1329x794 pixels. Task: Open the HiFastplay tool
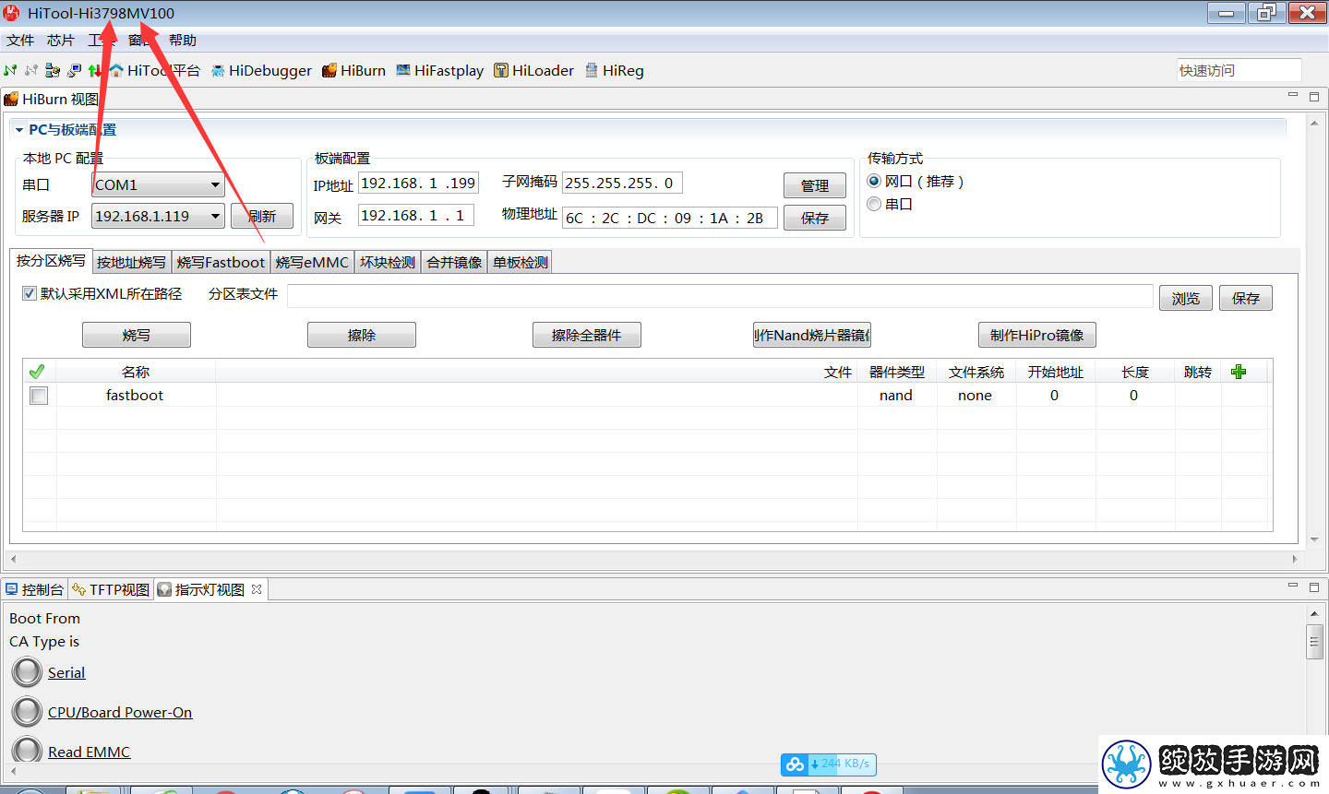tap(439, 70)
